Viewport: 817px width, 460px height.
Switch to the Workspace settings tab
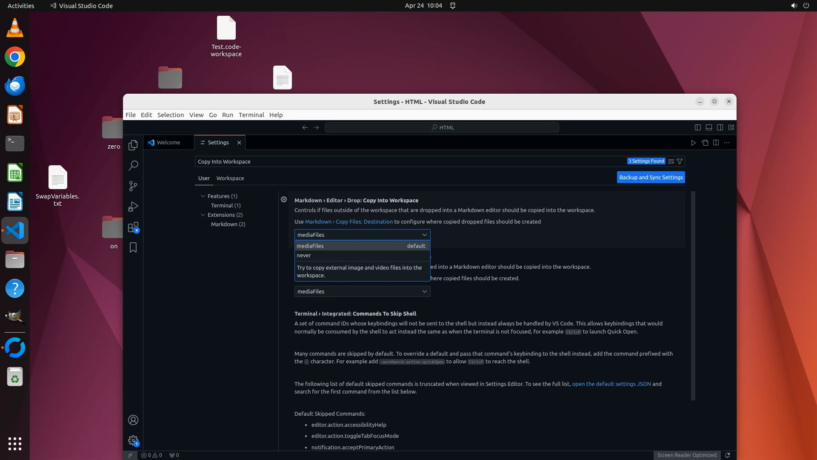pyautogui.click(x=230, y=178)
